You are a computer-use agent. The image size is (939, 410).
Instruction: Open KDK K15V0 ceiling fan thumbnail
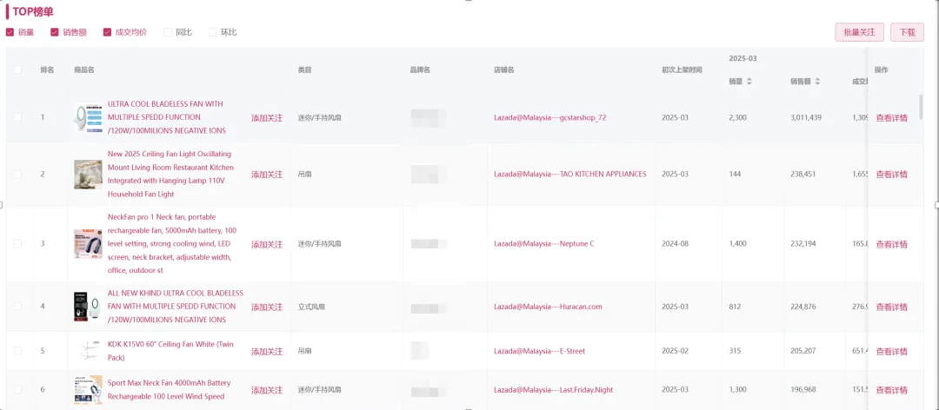[88, 351]
